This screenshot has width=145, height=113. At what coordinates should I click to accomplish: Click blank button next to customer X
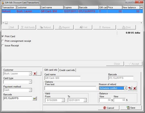point(39,74)
